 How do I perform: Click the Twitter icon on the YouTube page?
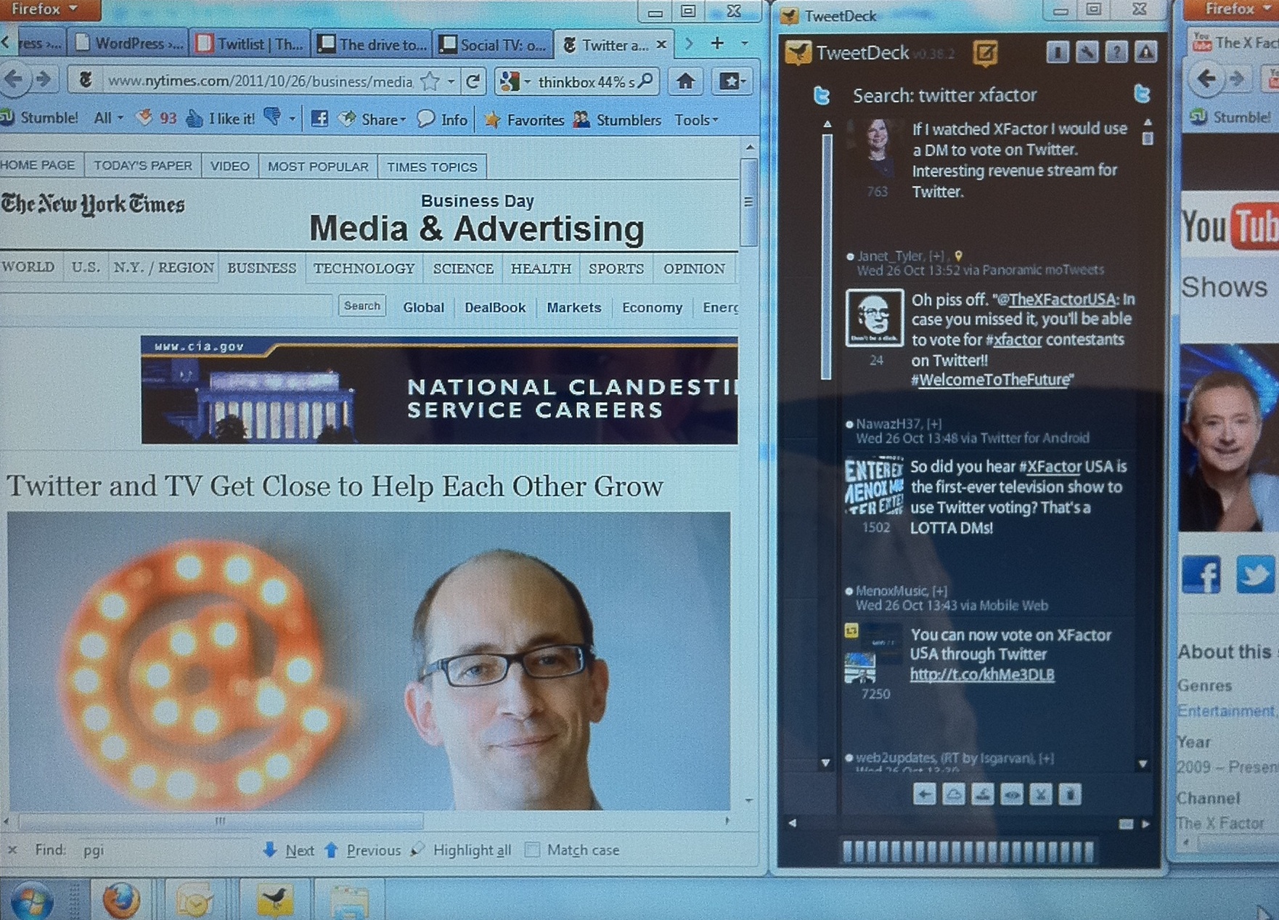click(1255, 575)
